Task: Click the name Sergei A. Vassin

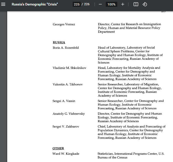Action: (64, 101)
